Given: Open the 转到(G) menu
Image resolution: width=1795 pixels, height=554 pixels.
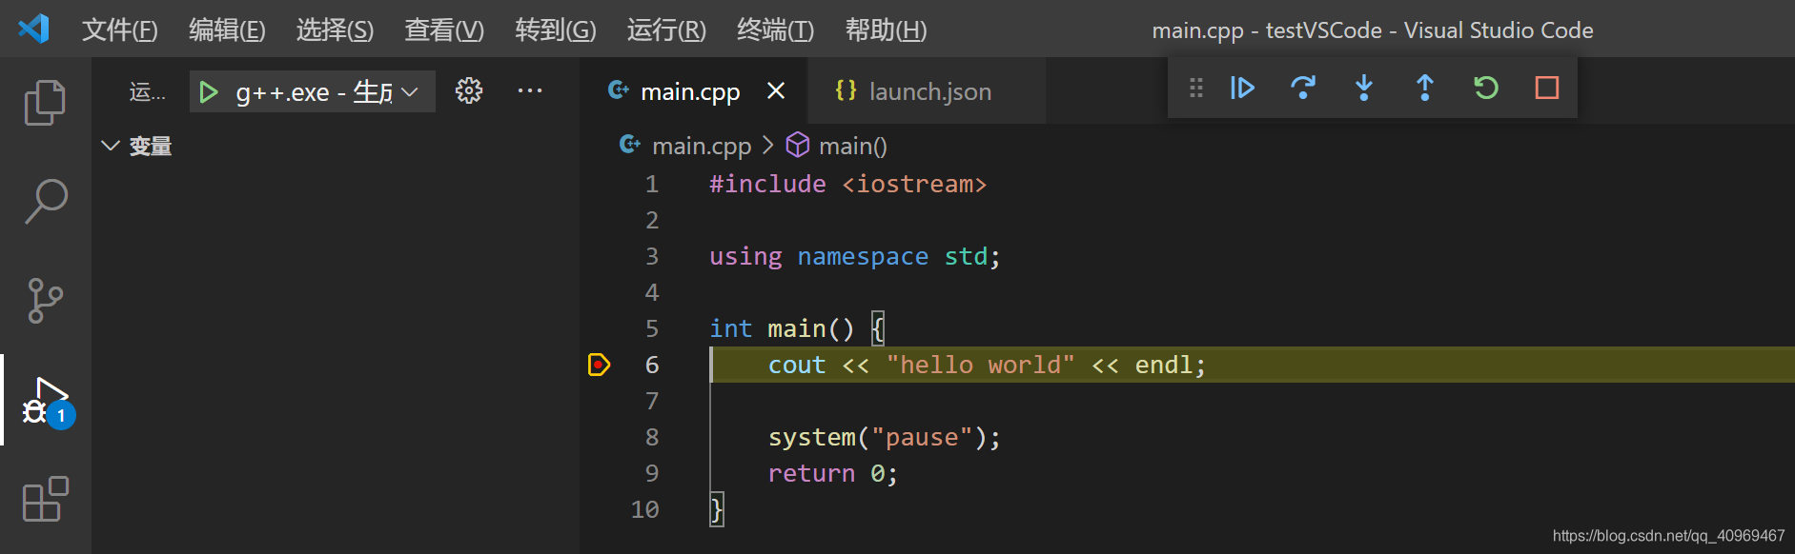Looking at the screenshot, I should coord(556,30).
